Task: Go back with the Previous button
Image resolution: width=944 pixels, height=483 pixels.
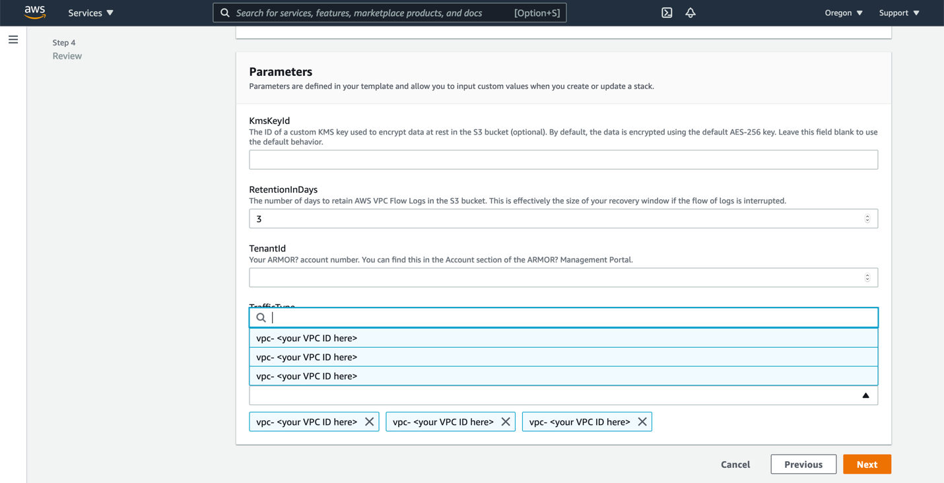Action: pos(803,465)
